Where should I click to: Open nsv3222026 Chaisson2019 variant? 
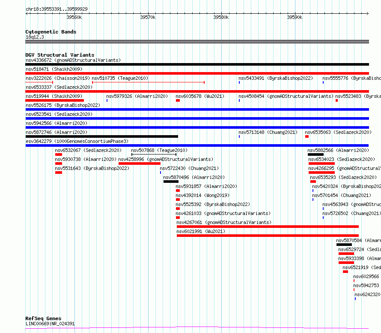pyautogui.click(x=58, y=78)
